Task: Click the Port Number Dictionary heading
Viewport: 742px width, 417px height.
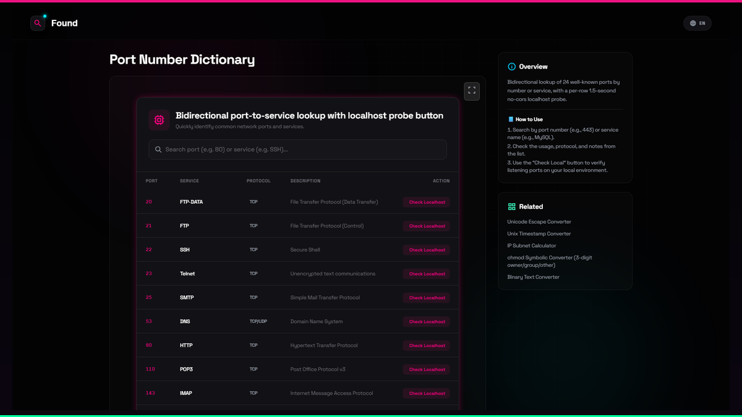Action: pyautogui.click(x=182, y=59)
